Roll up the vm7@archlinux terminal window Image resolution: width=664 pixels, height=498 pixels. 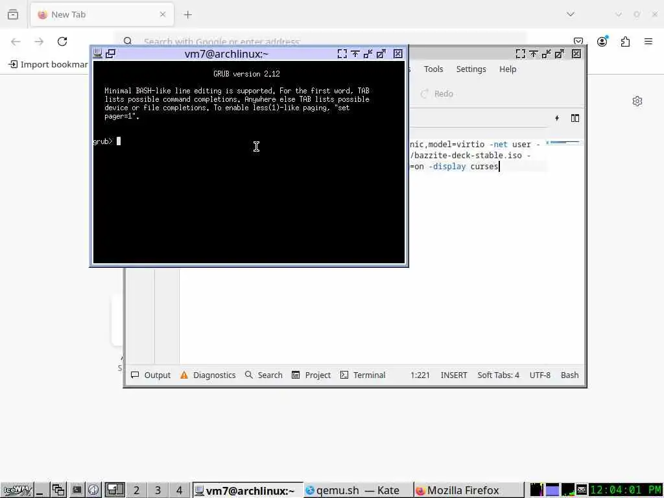click(x=355, y=54)
